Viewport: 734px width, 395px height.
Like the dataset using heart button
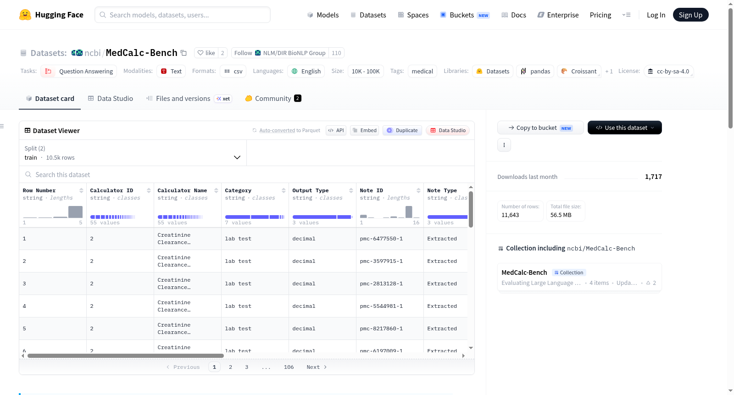206,53
